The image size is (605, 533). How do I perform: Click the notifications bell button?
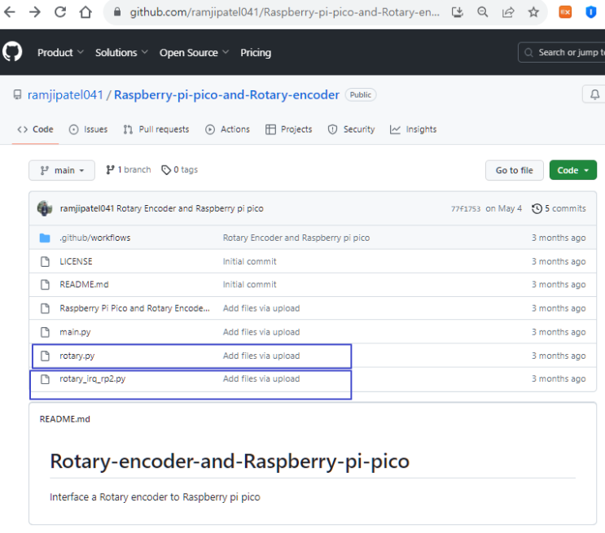tap(594, 94)
